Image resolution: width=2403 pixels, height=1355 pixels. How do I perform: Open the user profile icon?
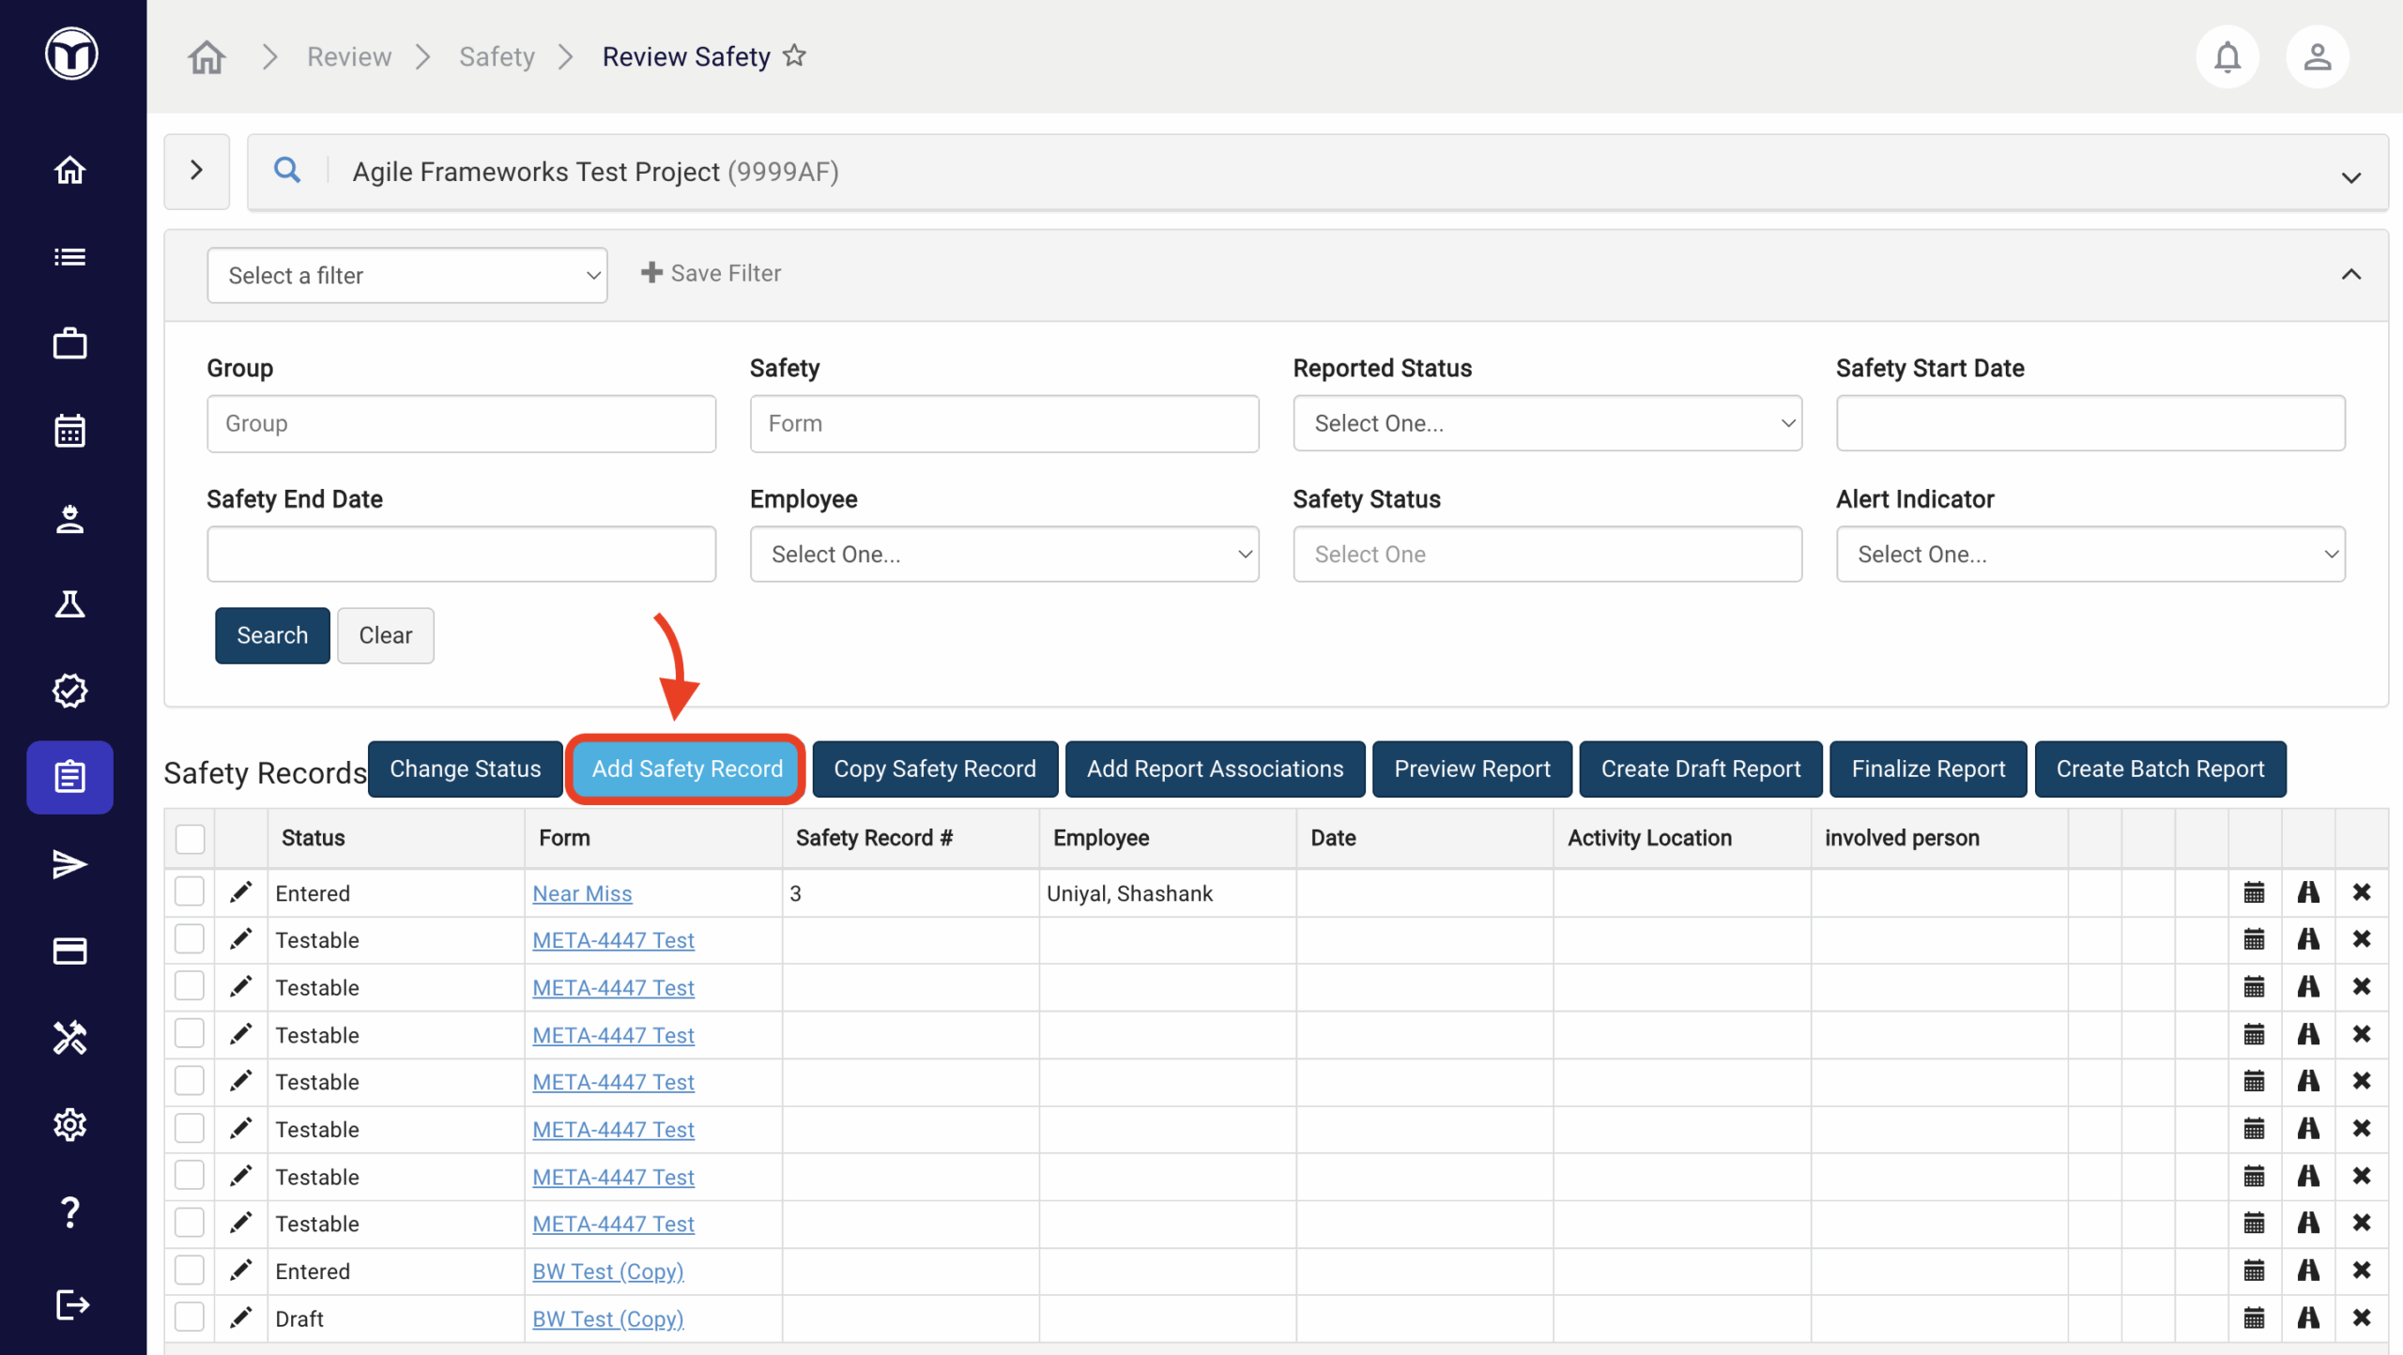(x=2317, y=57)
